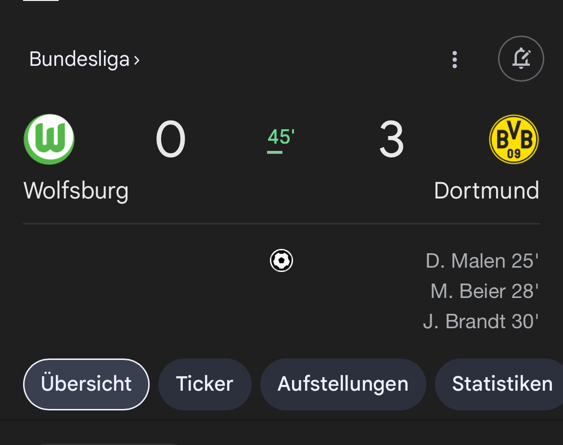Screen dimensions: 563x445
Task: Expand Bundesliga via the chevron arrow
Action: (x=137, y=60)
